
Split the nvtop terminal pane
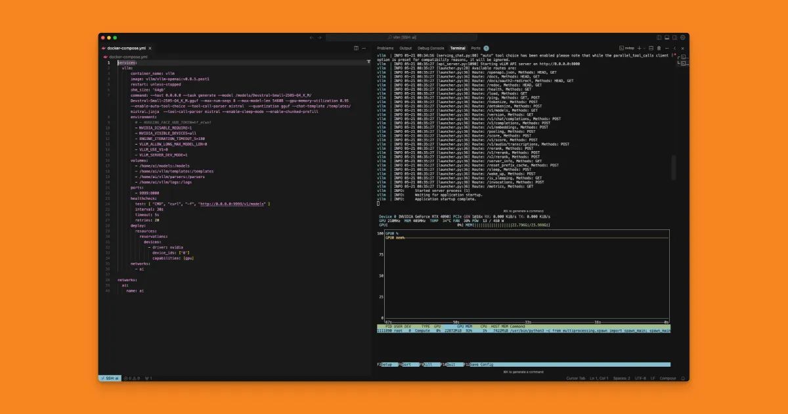point(651,48)
